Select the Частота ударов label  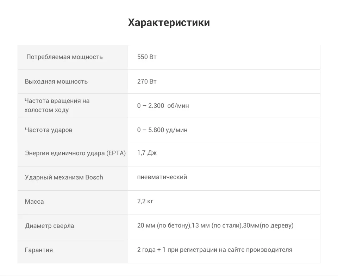click(x=49, y=130)
